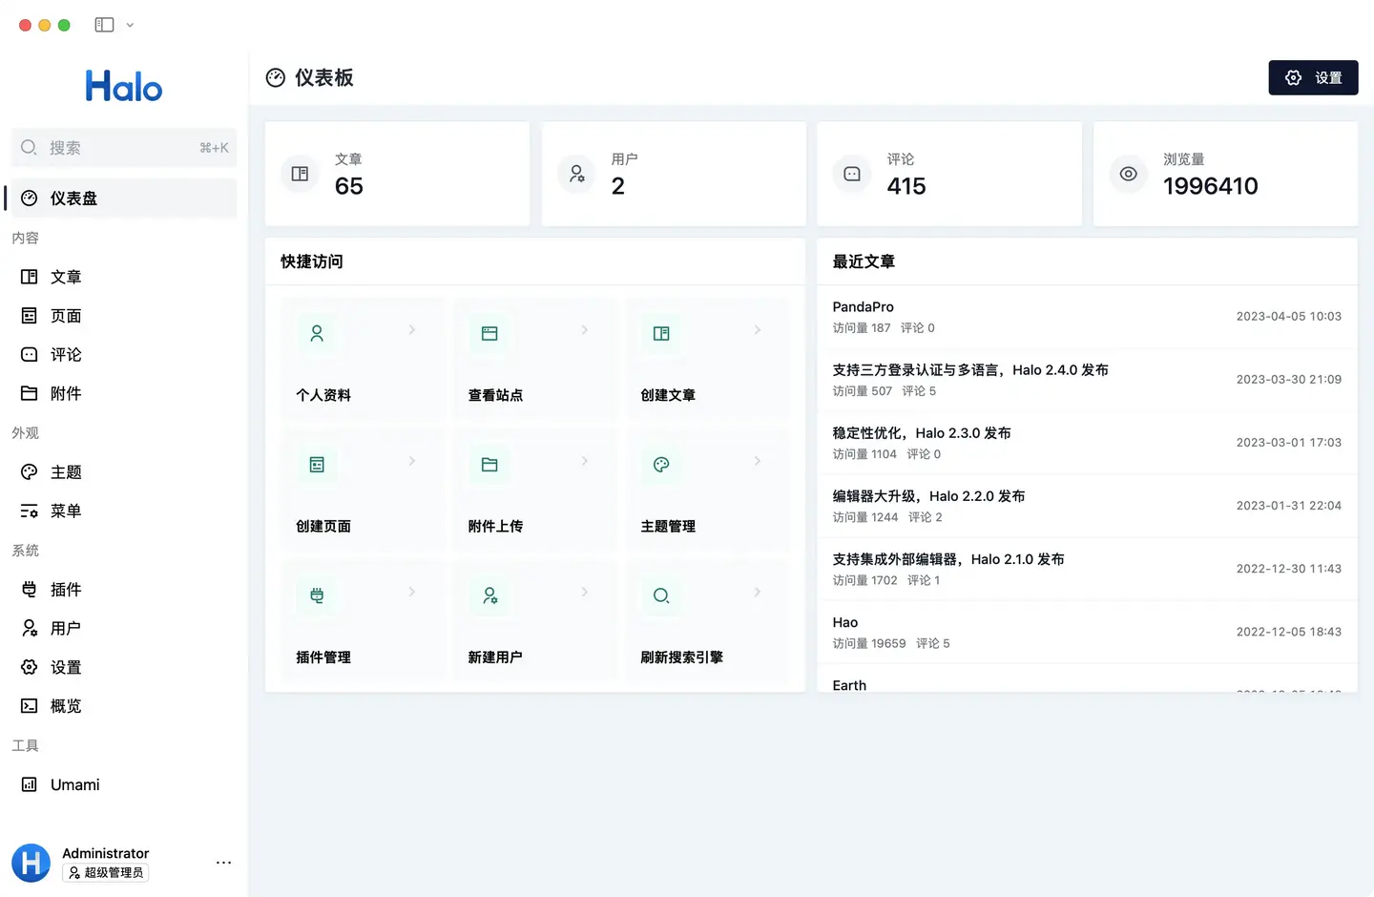The image size is (1374, 897).
Task: Open the 个人资料 profile icon in quick access
Action: [317, 333]
